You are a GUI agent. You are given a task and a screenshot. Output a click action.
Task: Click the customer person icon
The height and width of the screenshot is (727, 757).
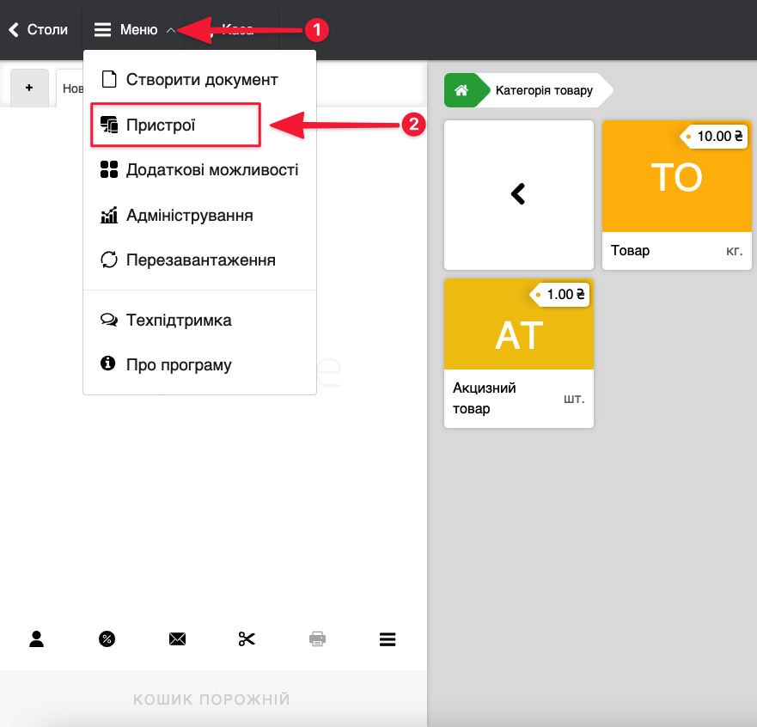tap(37, 638)
